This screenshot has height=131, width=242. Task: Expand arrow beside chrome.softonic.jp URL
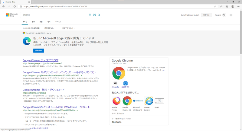(x=47, y=93)
